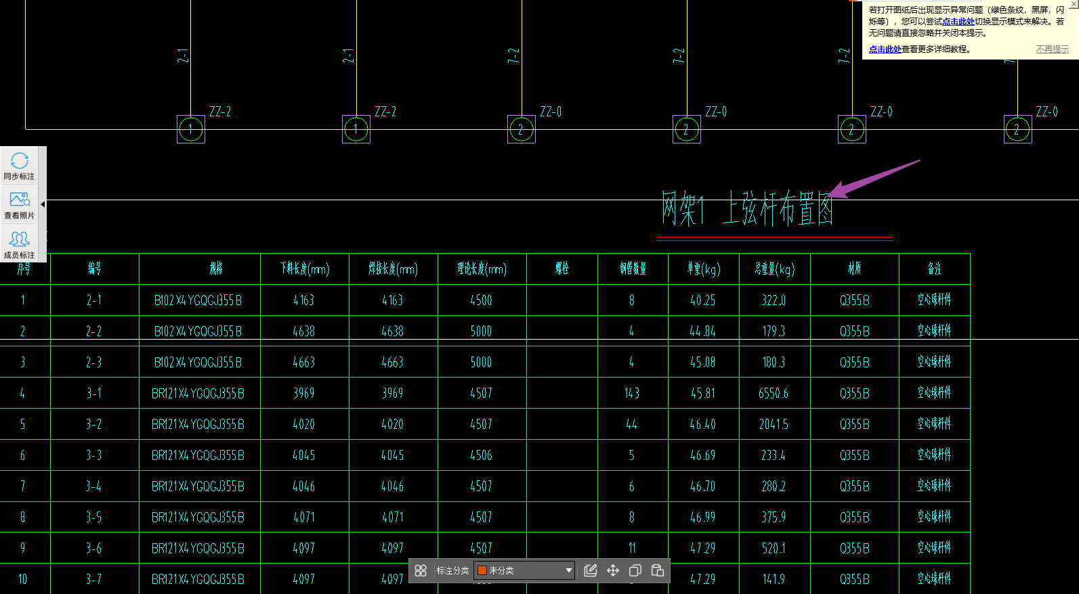1079x594 pixels.
Task: Click the 编号 column header
Action: pyautogui.click(x=94, y=269)
